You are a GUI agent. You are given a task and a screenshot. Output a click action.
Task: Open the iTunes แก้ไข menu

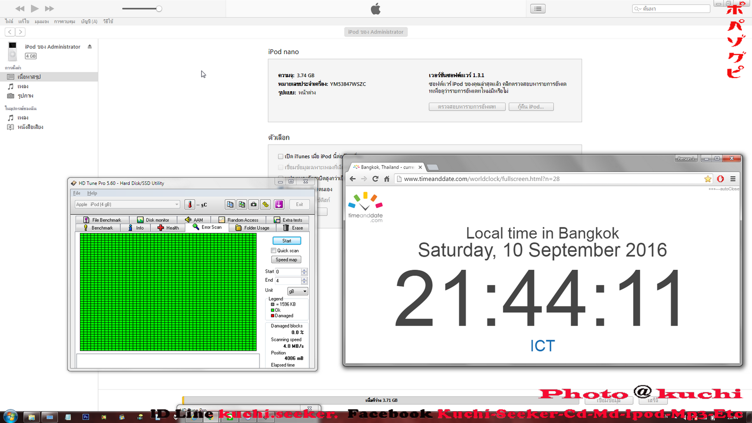pyautogui.click(x=23, y=22)
